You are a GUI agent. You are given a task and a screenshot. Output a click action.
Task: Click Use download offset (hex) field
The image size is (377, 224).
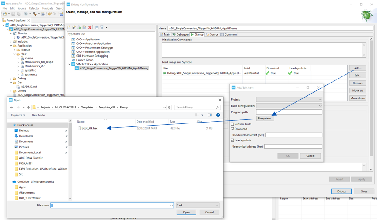pyautogui.click(x=294, y=135)
